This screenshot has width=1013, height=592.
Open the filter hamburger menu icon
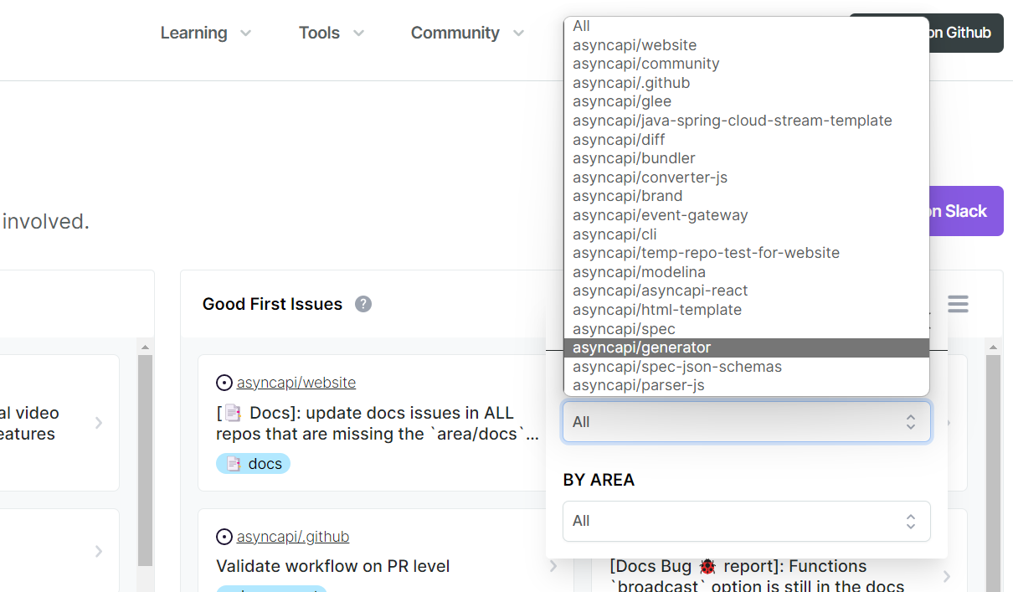(x=958, y=304)
